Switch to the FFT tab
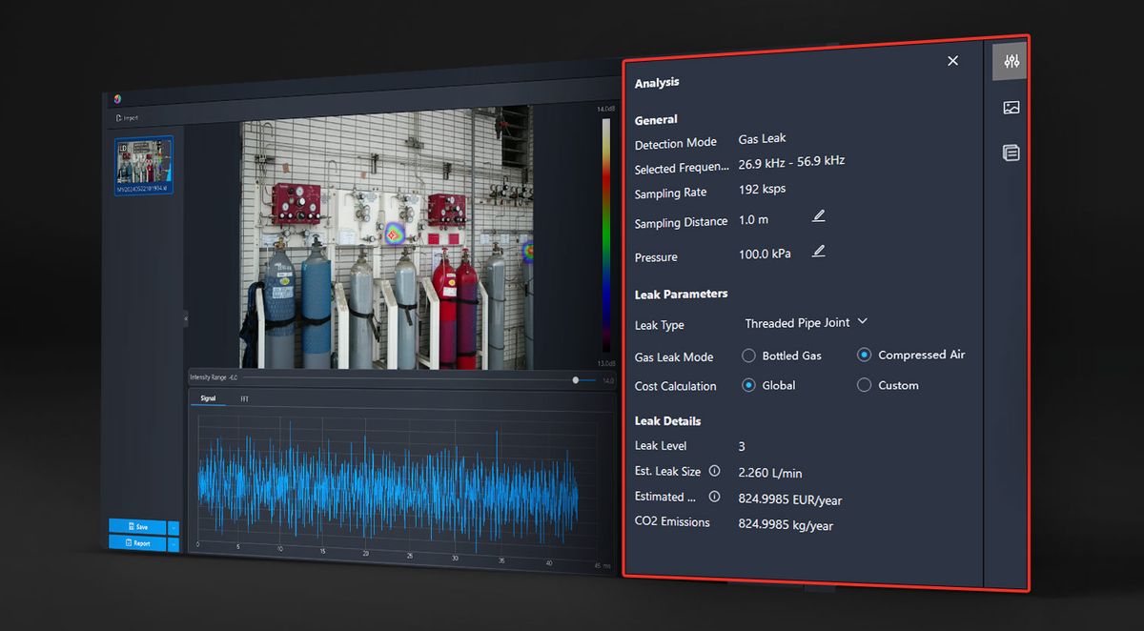1144x631 pixels. point(243,398)
